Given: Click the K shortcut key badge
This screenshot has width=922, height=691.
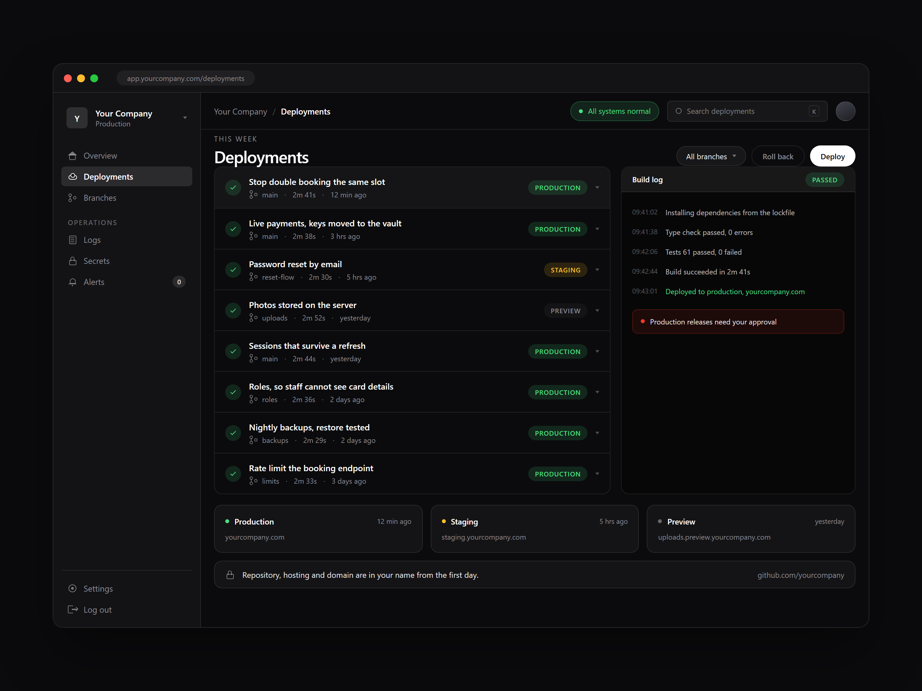Looking at the screenshot, I should coord(814,111).
